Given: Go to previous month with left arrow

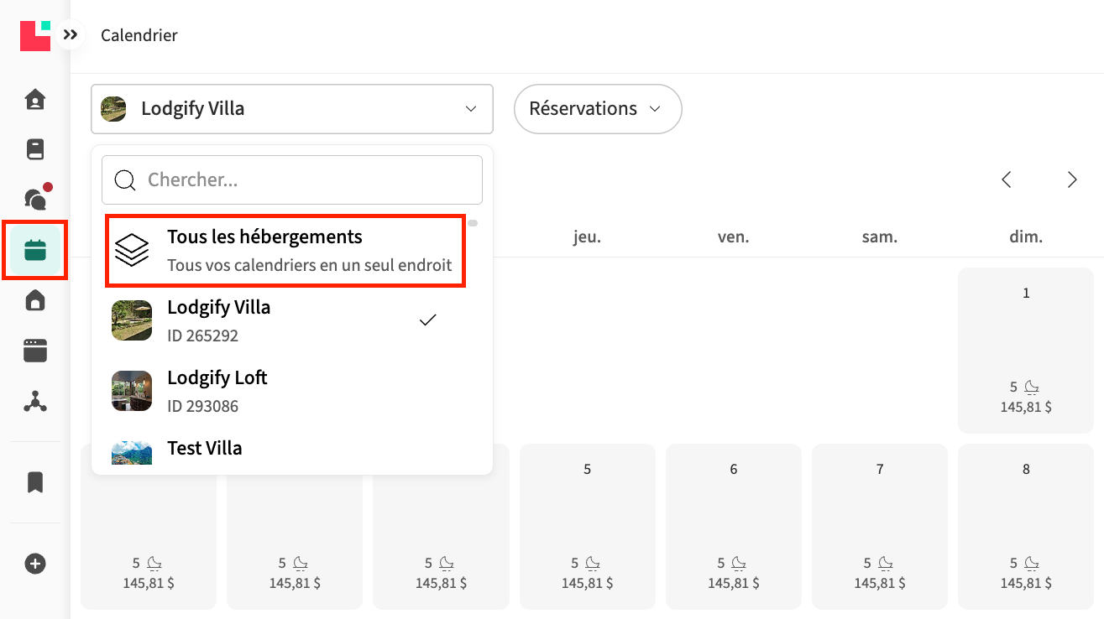Looking at the screenshot, I should (1007, 179).
